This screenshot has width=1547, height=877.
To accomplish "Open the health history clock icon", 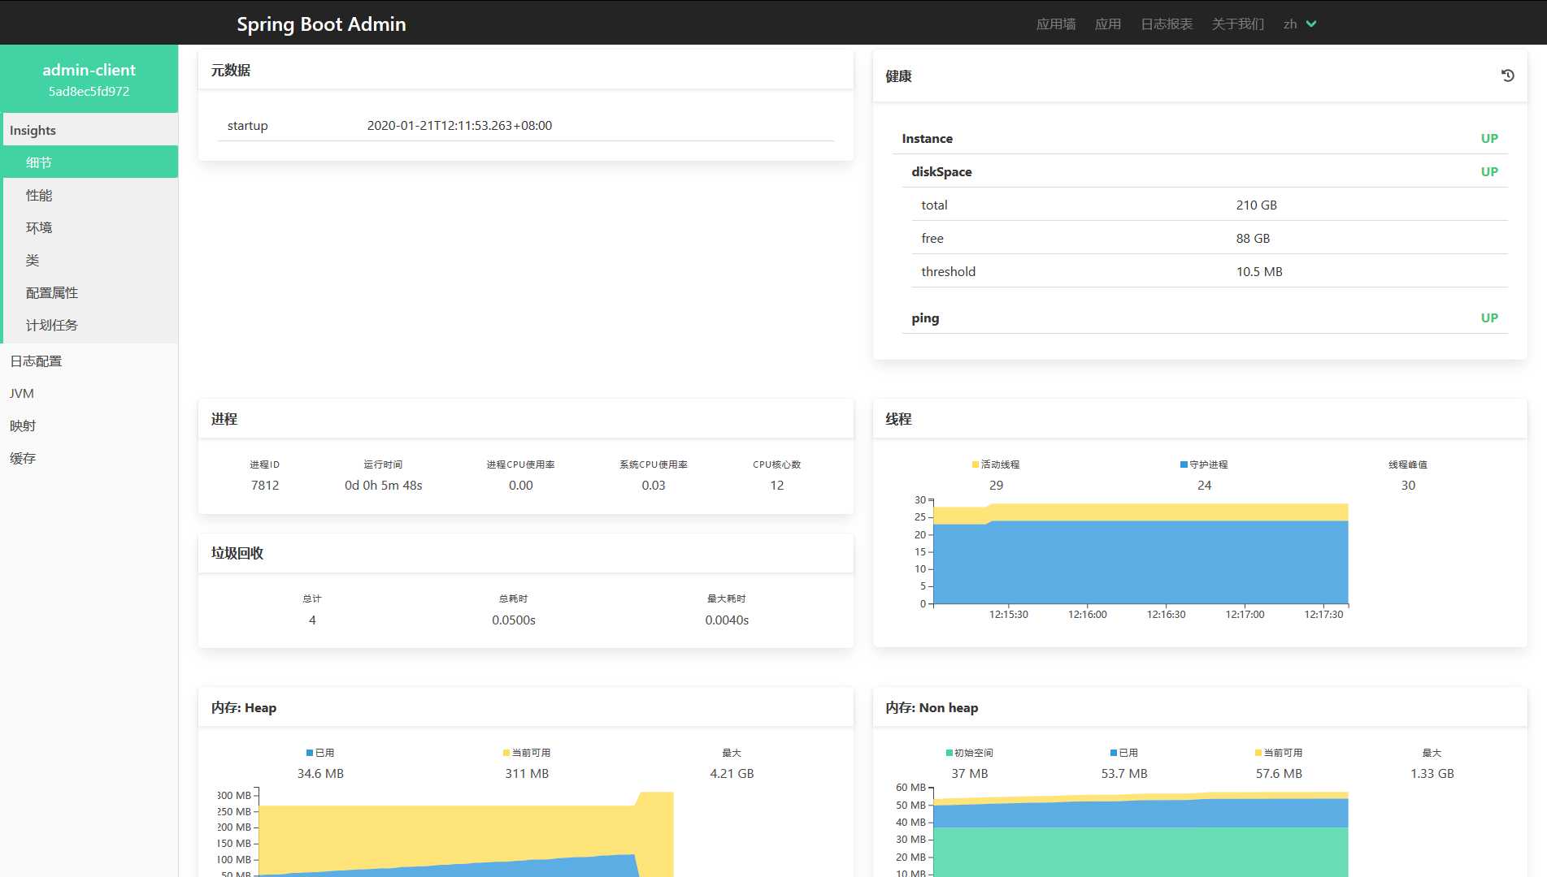I will coord(1507,76).
